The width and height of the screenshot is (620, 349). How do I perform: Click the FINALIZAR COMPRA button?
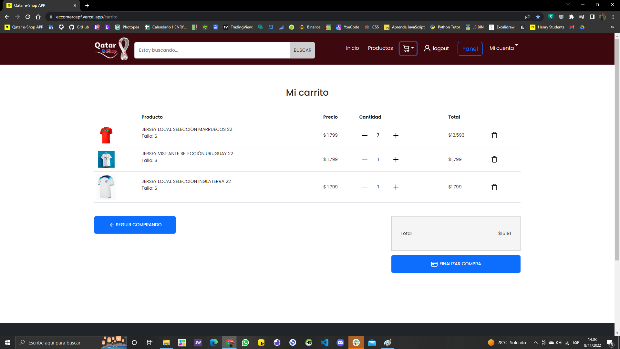point(456,264)
